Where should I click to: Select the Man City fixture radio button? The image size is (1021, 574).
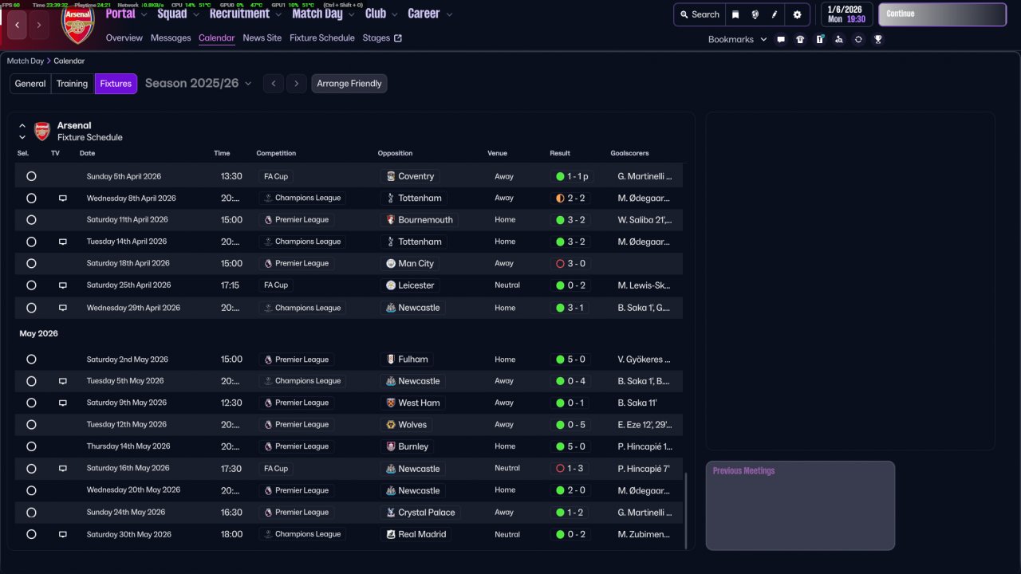(31, 263)
